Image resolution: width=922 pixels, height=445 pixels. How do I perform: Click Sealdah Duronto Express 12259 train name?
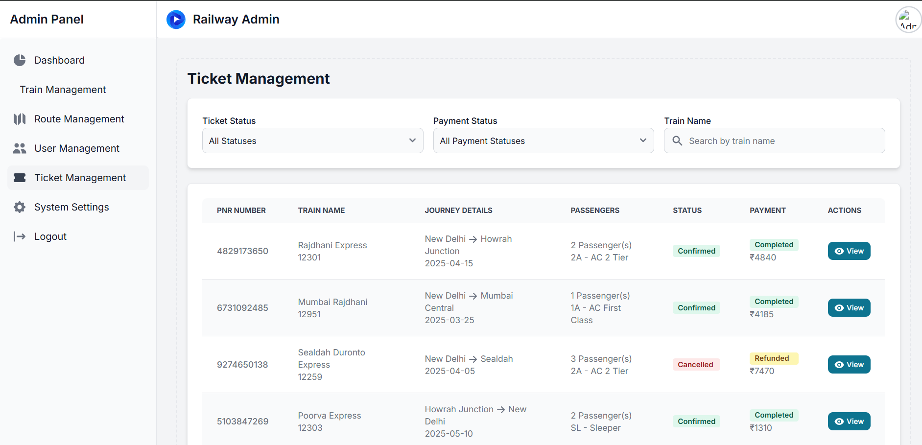pyautogui.click(x=331, y=365)
